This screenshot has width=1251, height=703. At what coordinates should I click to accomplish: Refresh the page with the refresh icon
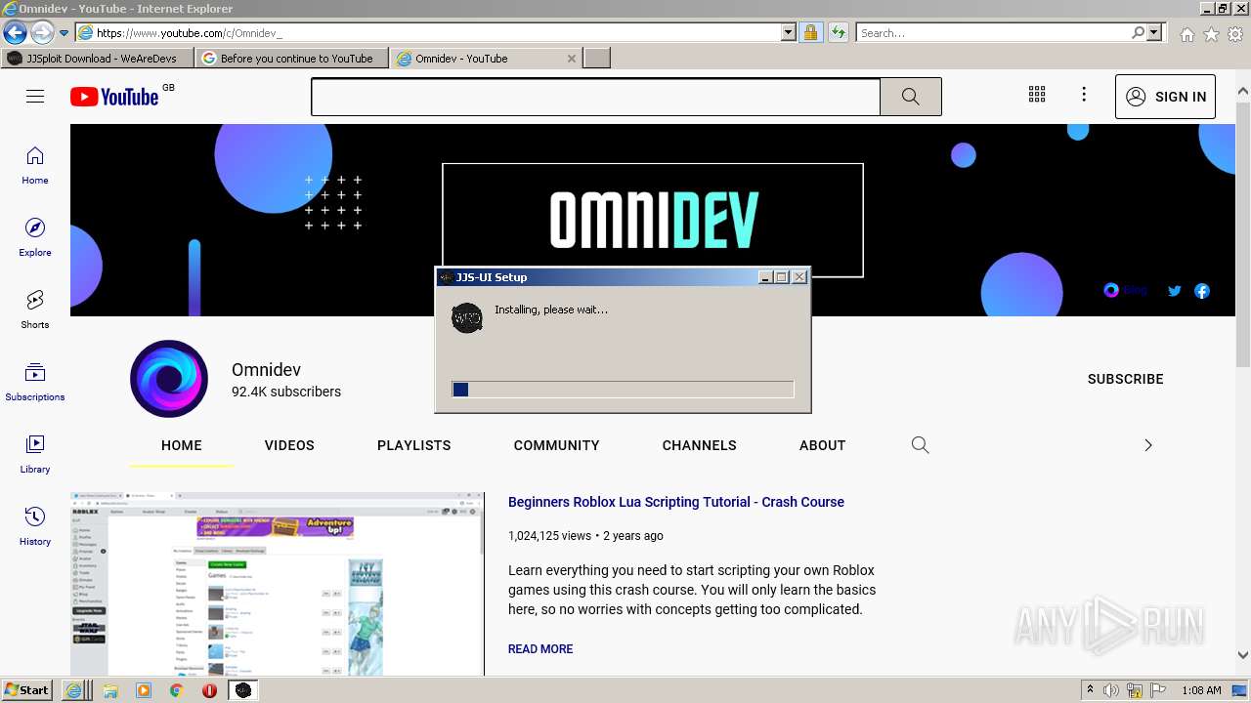(838, 32)
